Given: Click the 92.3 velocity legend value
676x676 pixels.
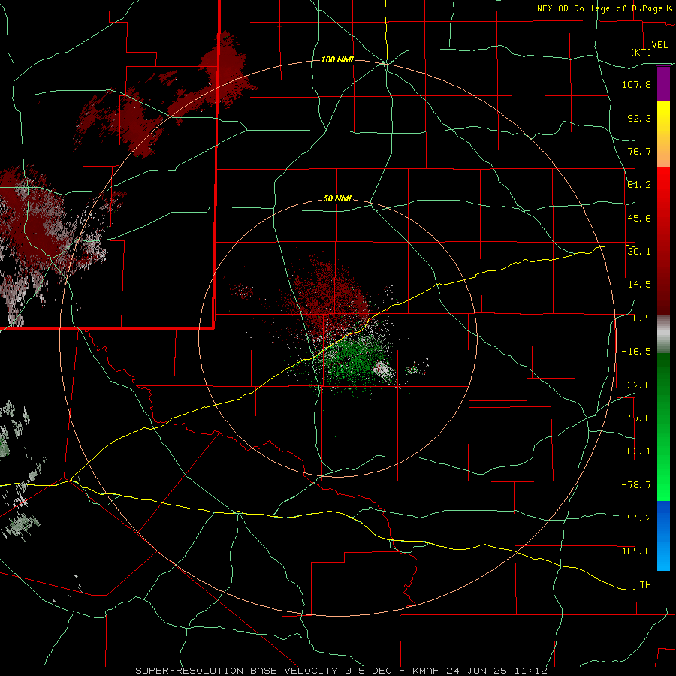Looking at the screenshot, I should point(639,118).
